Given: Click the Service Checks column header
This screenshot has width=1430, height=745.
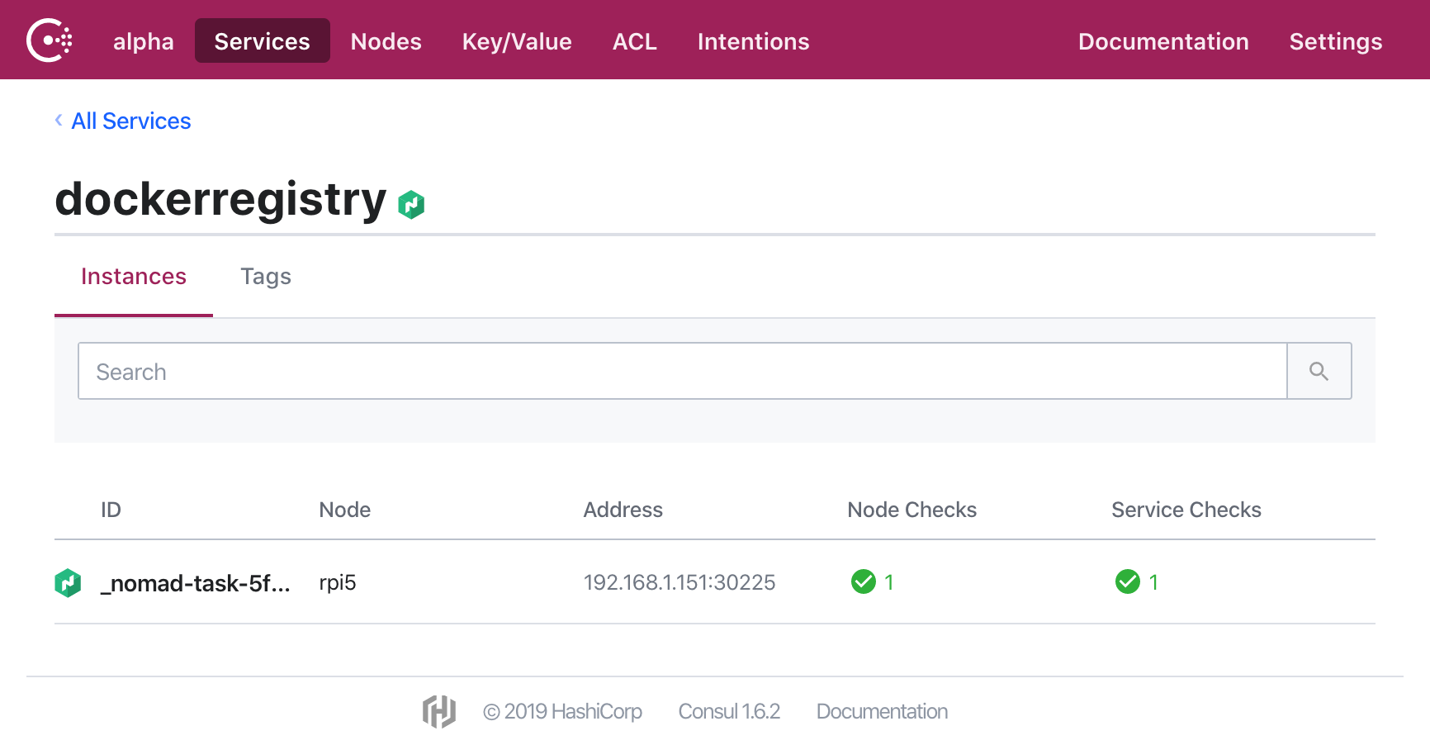Looking at the screenshot, I should (x=1186, y=510).
